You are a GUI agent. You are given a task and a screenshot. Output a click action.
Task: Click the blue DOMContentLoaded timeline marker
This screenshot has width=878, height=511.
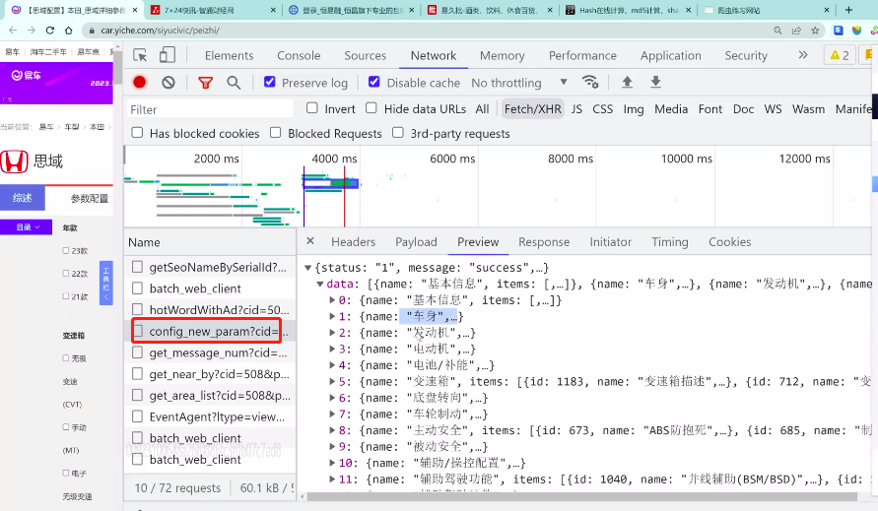click(304, 196)
